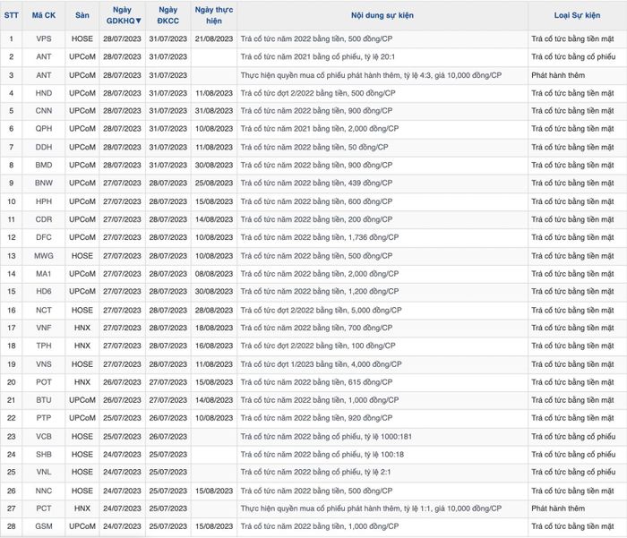Image resolution: width=627 pixels, height=538 pixels.
Task: Click execution date 08/08/2023 for MA1
Action: 214,274
